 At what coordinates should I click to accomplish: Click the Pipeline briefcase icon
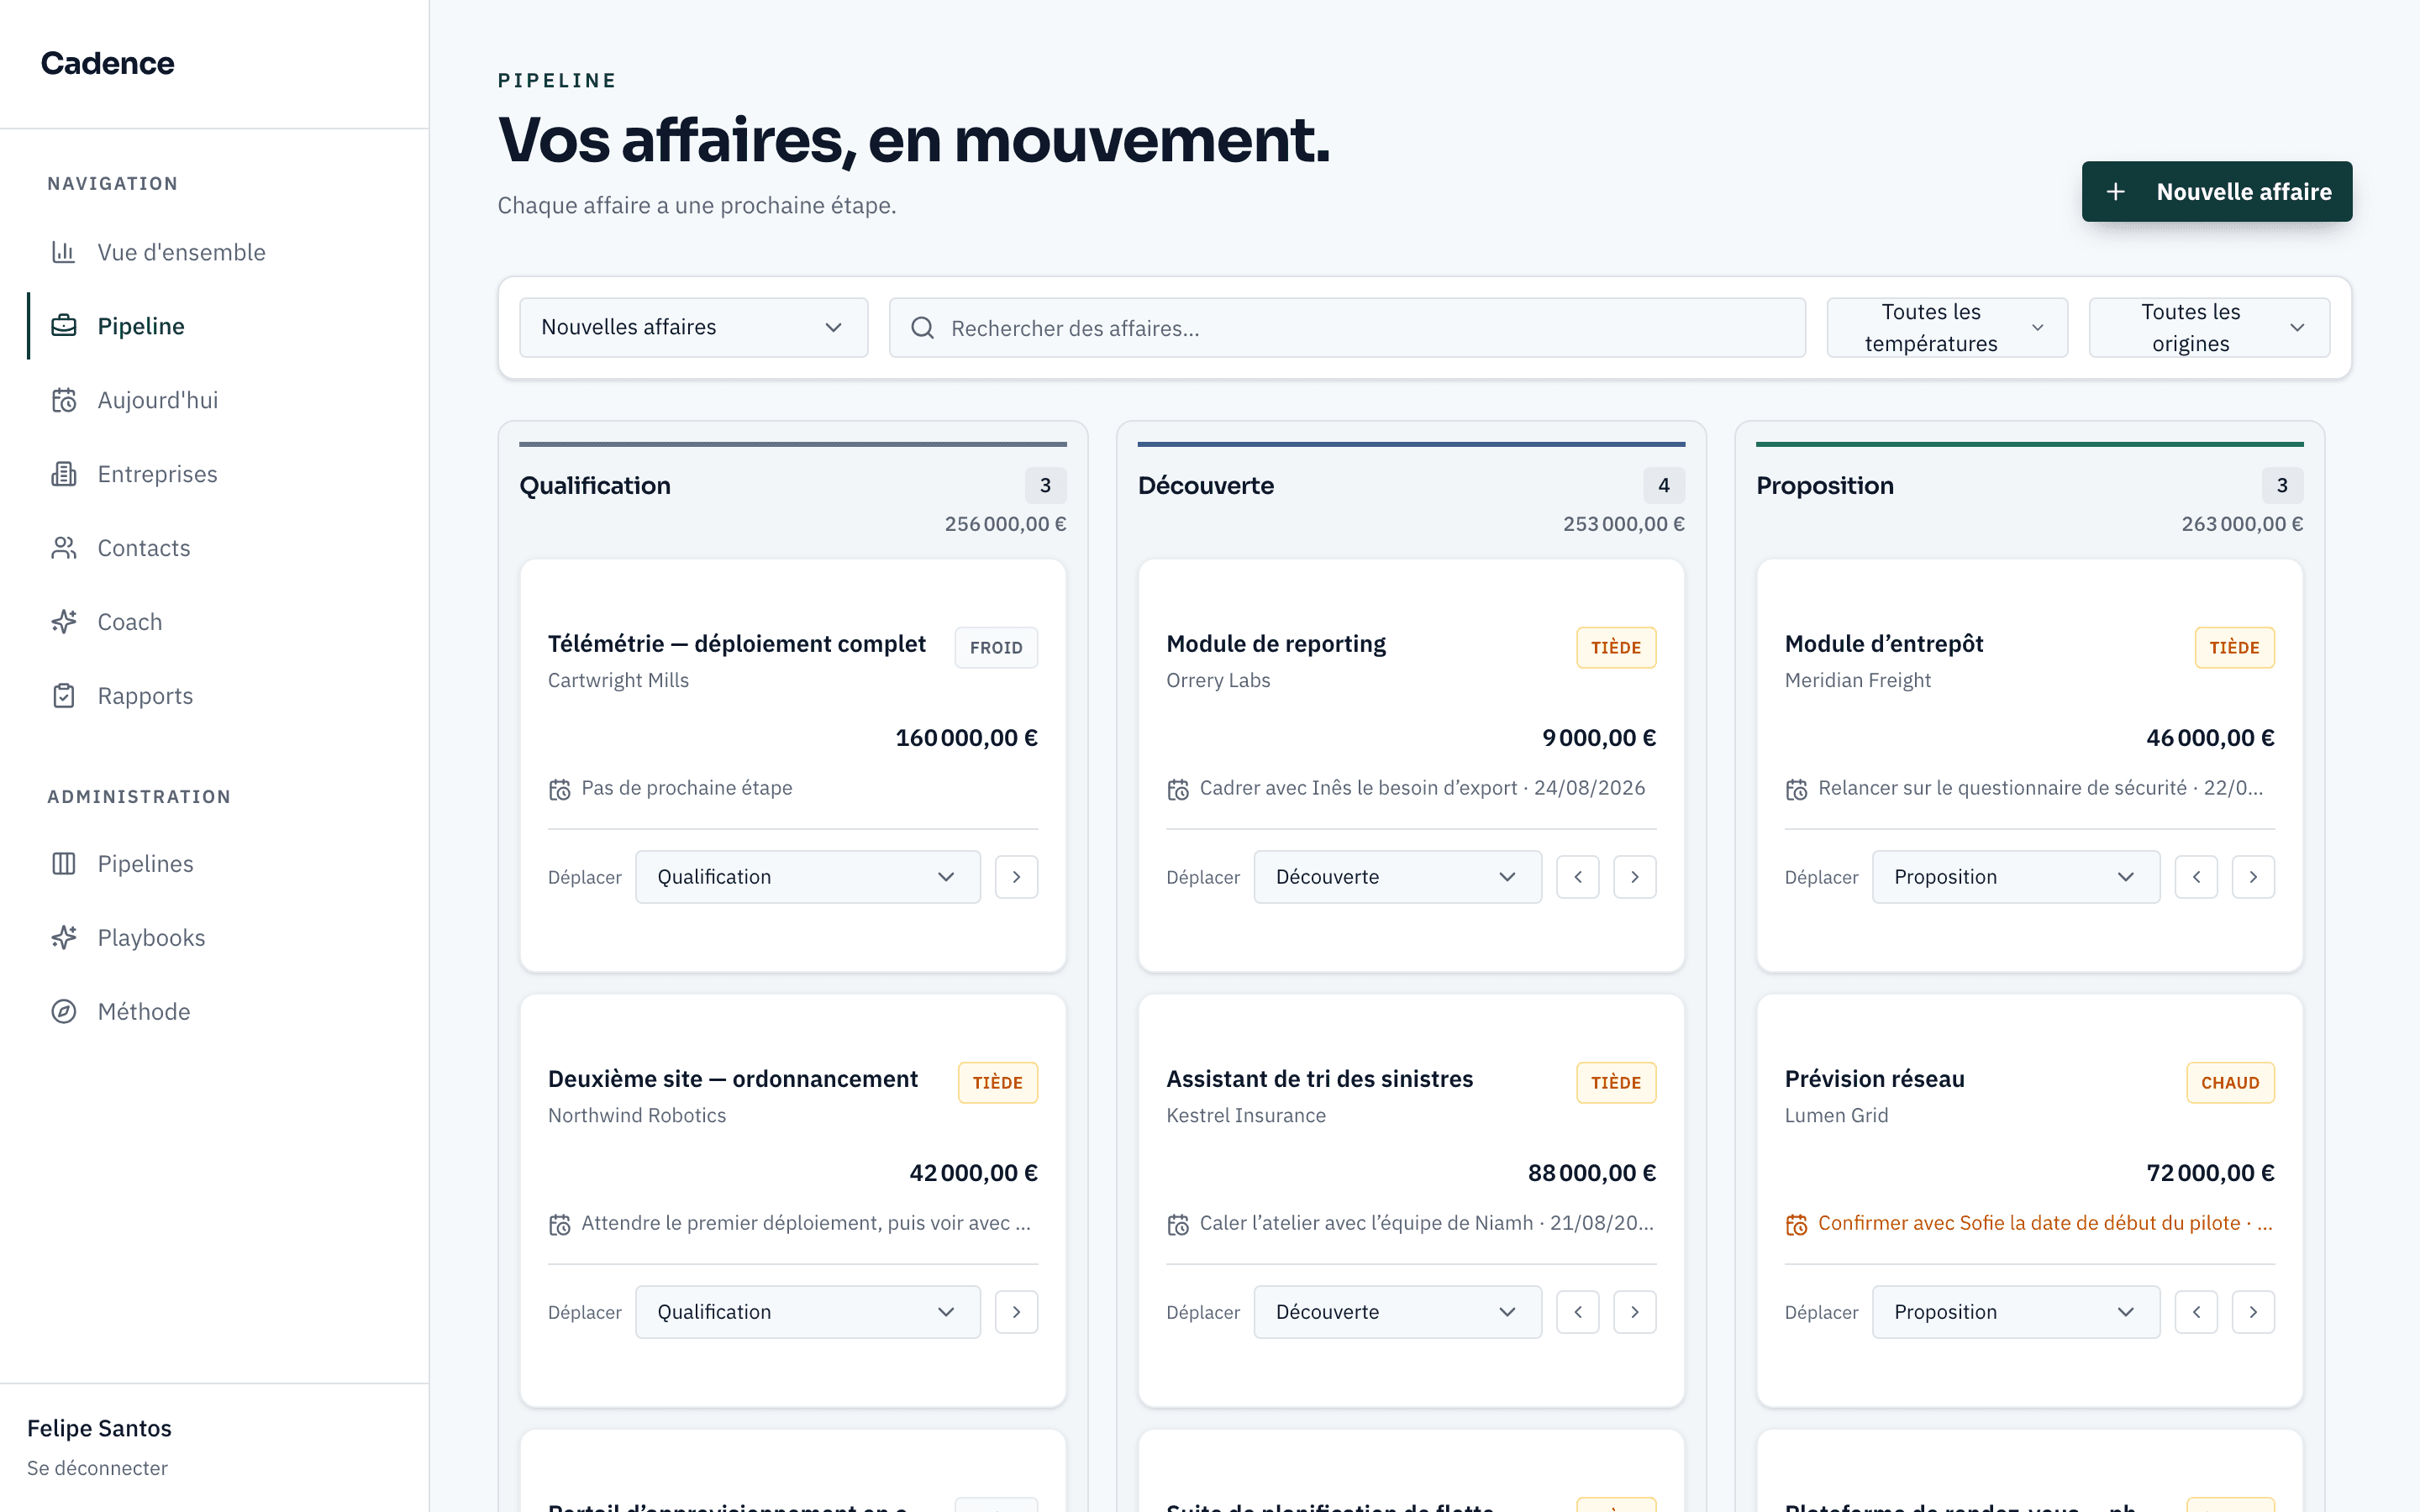tap(64, 326)
